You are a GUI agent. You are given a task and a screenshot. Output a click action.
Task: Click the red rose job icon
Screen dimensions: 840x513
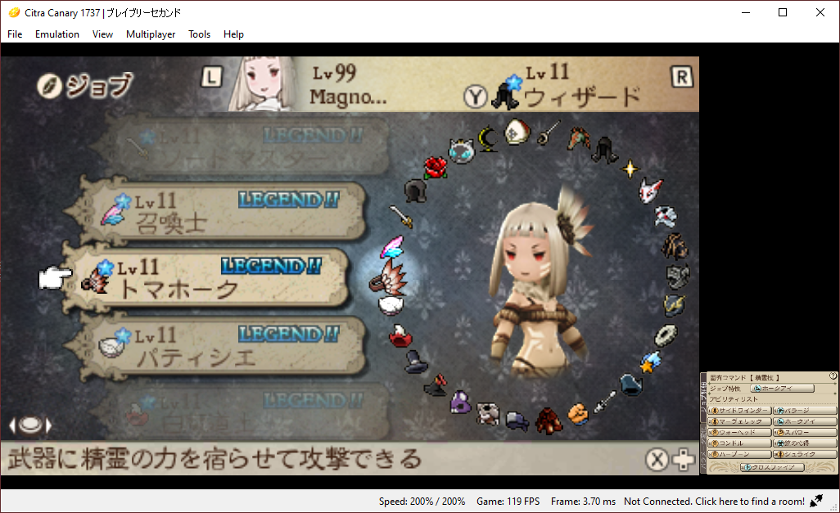tap(436, 167)
